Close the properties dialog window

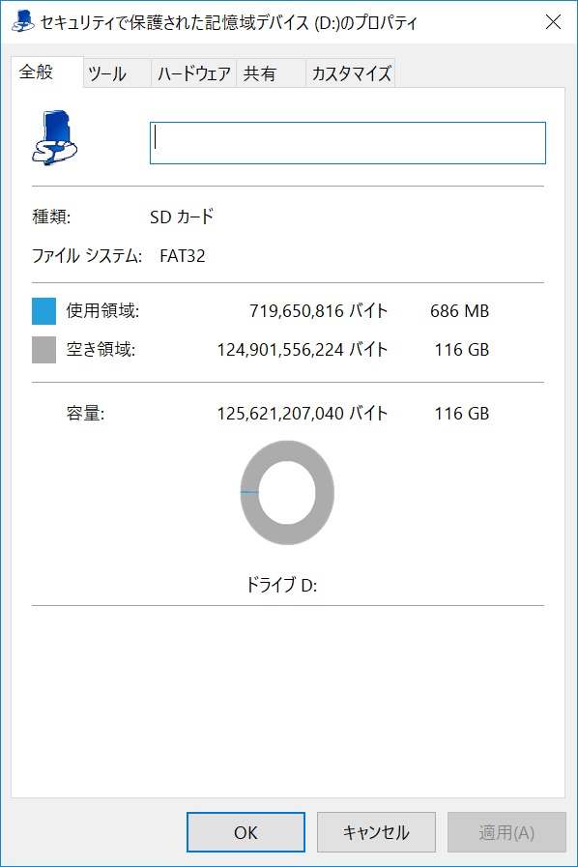(553, 22)
